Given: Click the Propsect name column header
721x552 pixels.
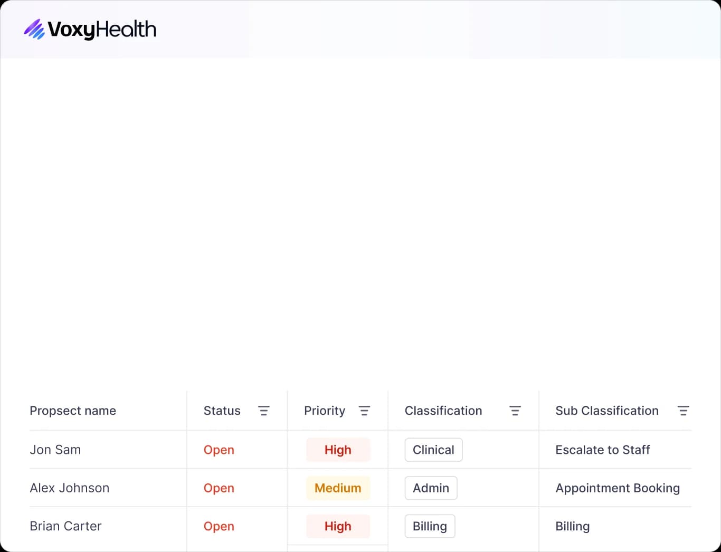Looking at the screenshot, I should tap(73, 411).
